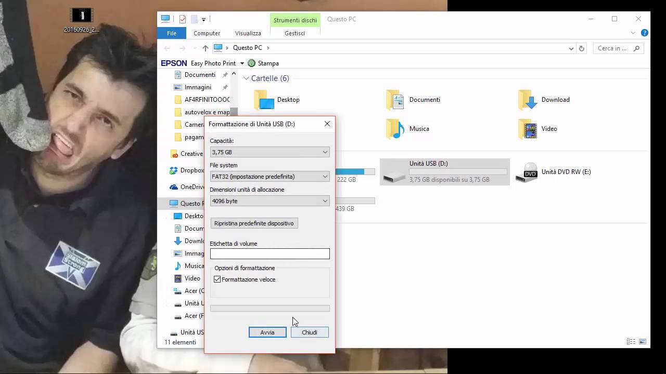Open the Desktop folder icon
This screenshot has height=374, width=666.
pos(264,100)
